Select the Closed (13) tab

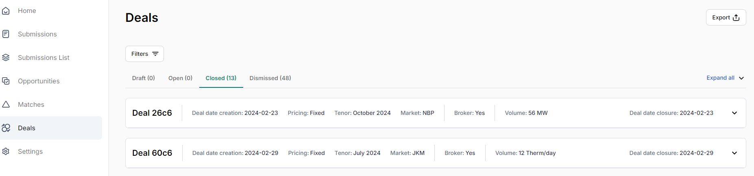[x=221, y=78]
